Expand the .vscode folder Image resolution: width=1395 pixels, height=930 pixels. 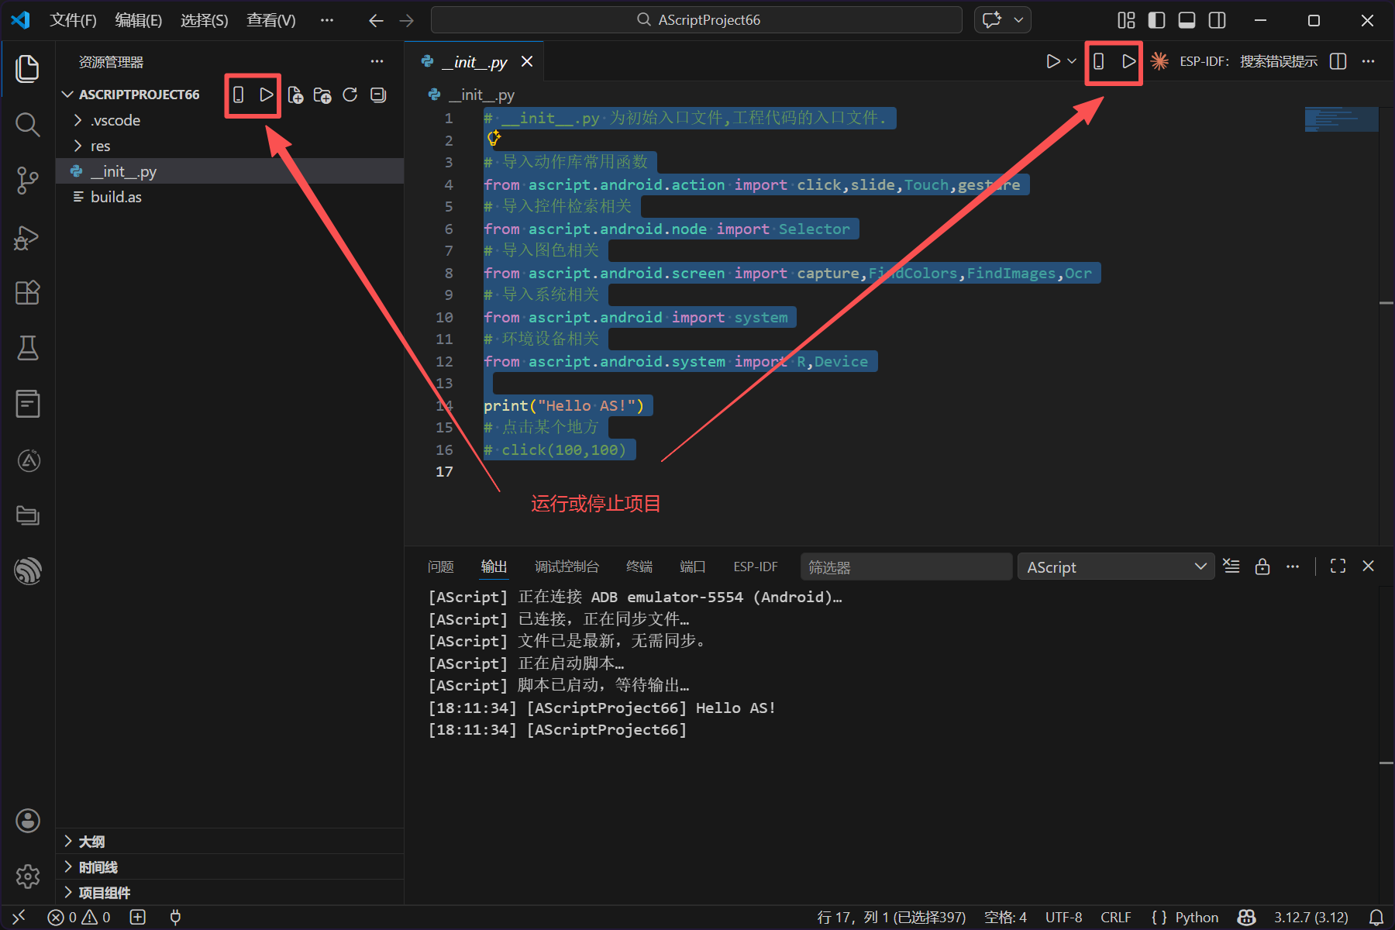(x=115, y=120)
